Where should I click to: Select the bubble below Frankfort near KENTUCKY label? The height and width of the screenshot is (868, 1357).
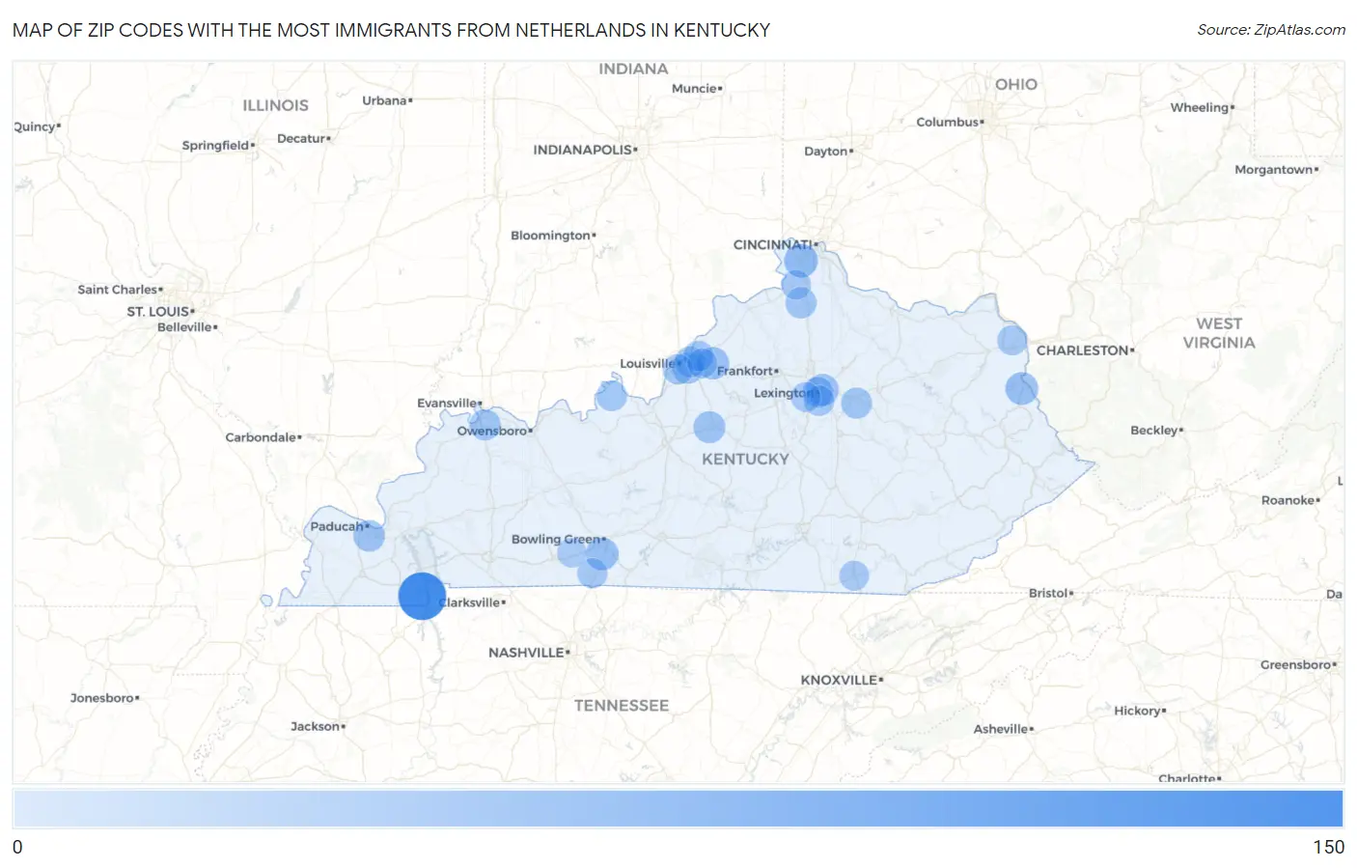coord(709,427)
